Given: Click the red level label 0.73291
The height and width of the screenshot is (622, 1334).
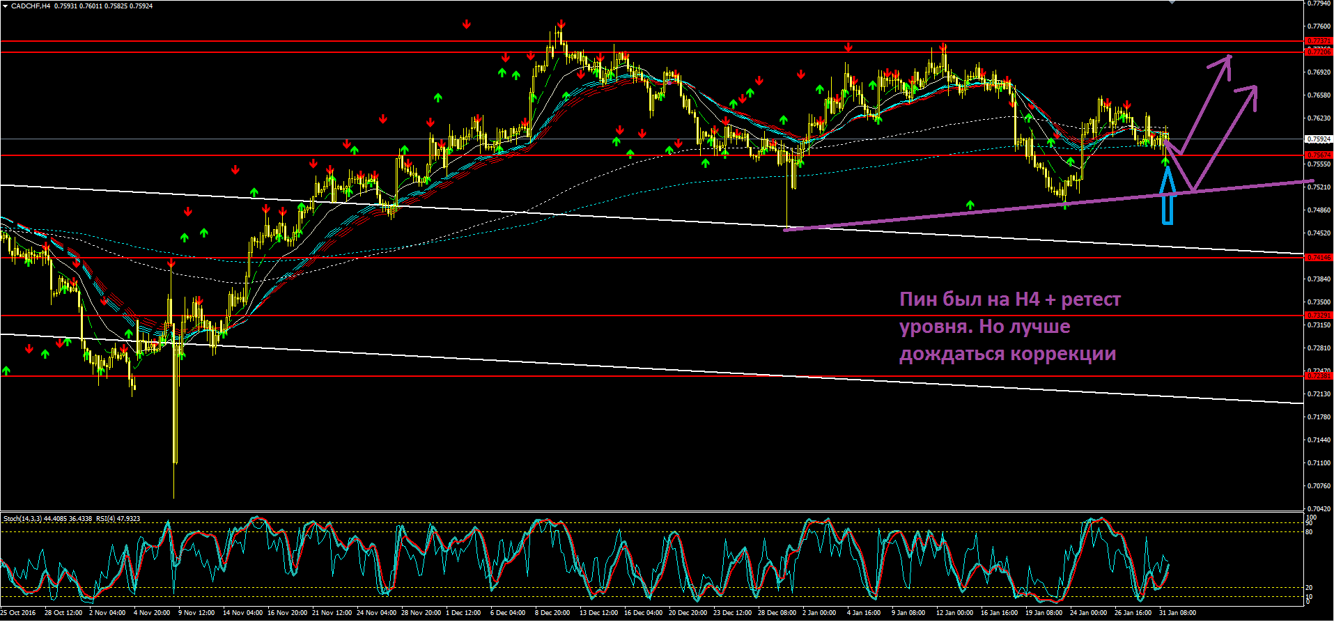Looking at the screenshot, I should click(x=1319, y=316).
